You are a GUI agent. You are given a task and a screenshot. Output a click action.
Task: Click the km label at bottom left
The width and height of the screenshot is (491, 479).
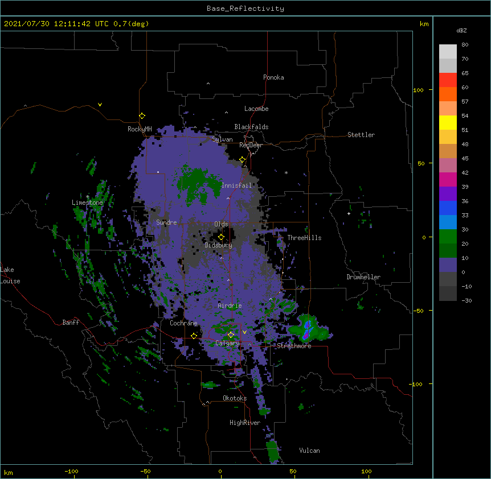[x=9, y=472]
